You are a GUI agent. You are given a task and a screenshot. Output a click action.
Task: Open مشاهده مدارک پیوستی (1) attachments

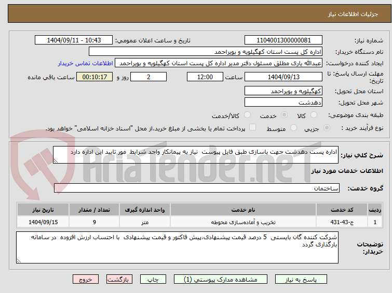221,280
